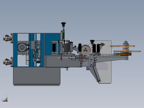
Task: Select the diagonal gray support brace
Action: point(95,74)
